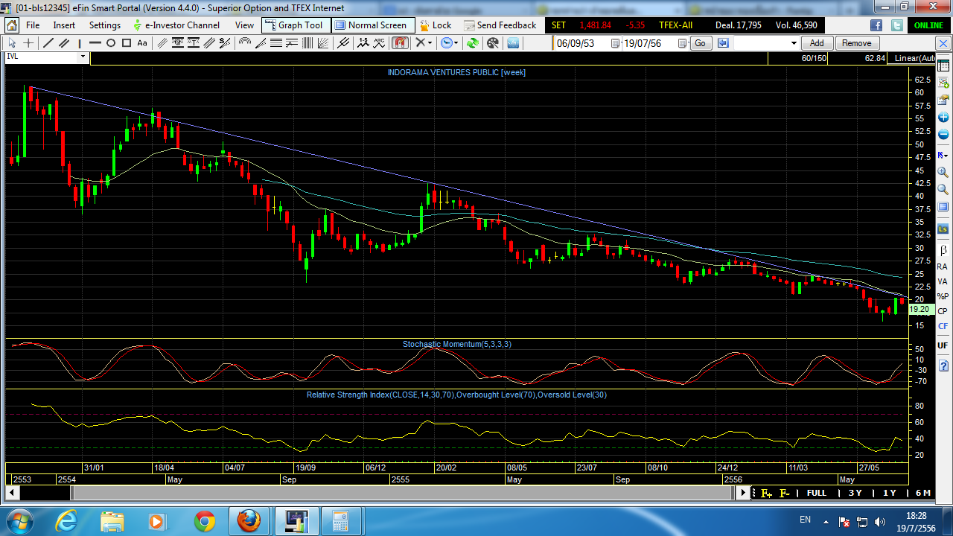Click the Ls icon in right sidebar
This screenshot has width=953, height=536.
click(x=943, y=229)
